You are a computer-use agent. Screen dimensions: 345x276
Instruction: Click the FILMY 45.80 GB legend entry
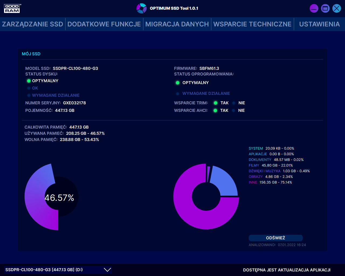tap(271, 165)
